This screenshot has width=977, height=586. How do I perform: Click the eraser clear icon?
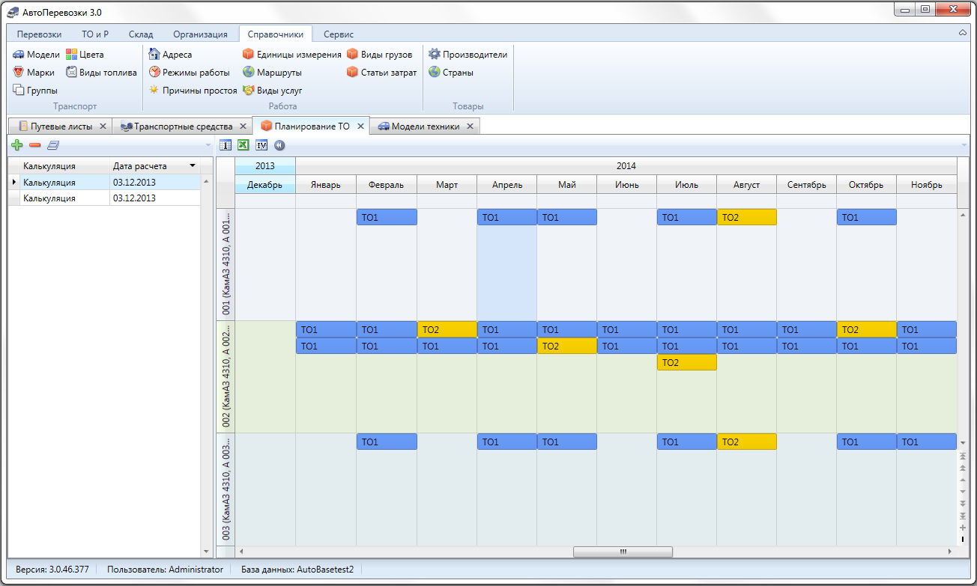(x=52, y=145)
